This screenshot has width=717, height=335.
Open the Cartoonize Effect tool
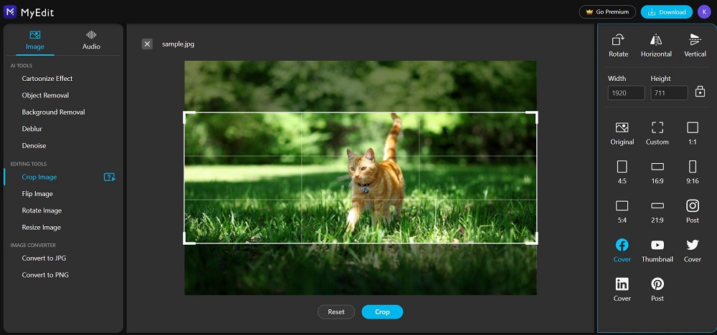[x=47, y=79]
